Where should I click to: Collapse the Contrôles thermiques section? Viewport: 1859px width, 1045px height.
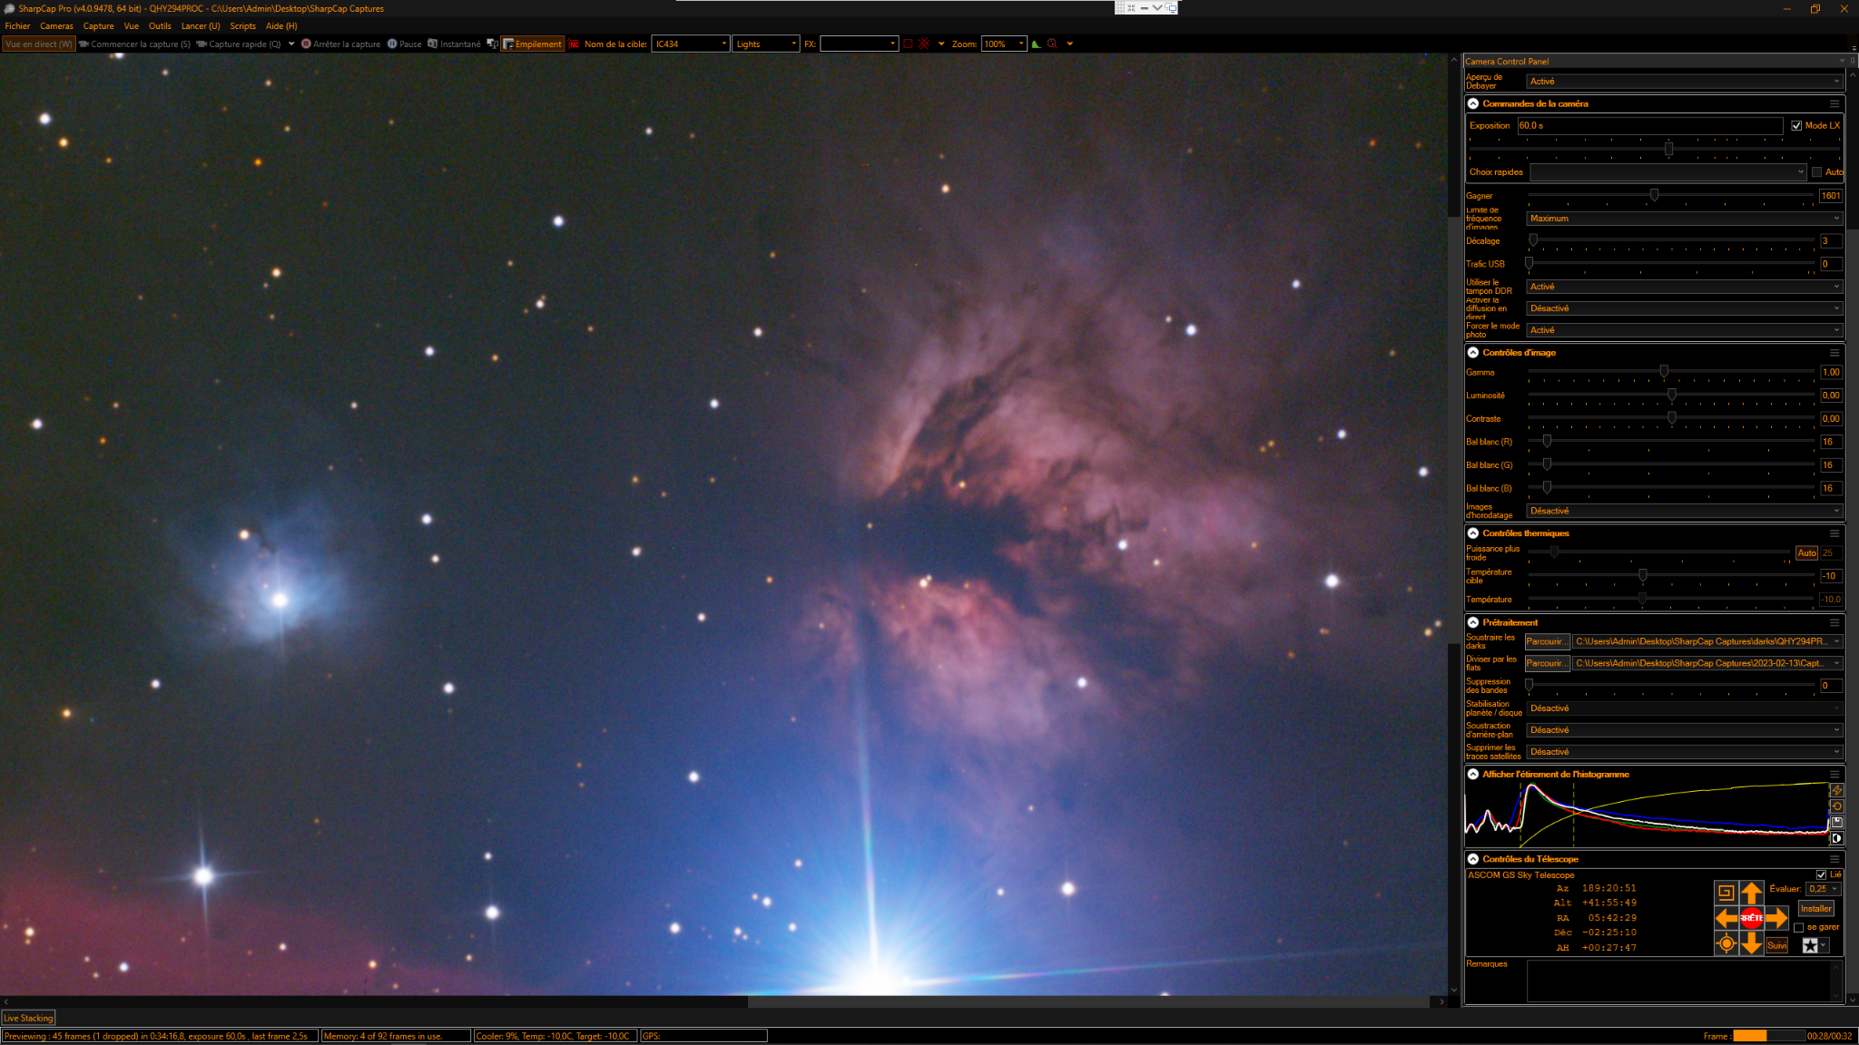point(1473,533)
